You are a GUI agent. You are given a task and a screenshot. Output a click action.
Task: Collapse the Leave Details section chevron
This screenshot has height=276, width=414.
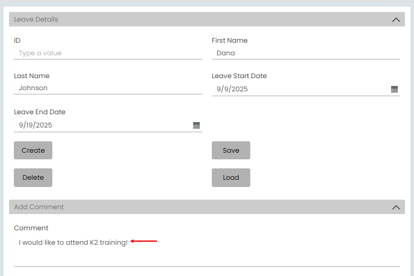tap(396, 19)
